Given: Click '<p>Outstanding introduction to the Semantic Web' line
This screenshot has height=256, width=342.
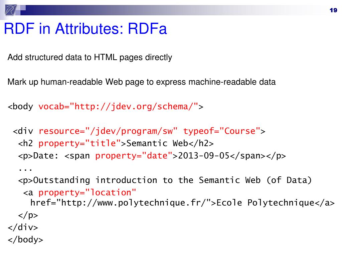Looking at the screenshot, I should point(165,180).
